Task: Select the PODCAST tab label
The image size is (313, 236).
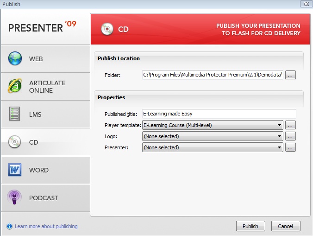Action: (44, 198)
